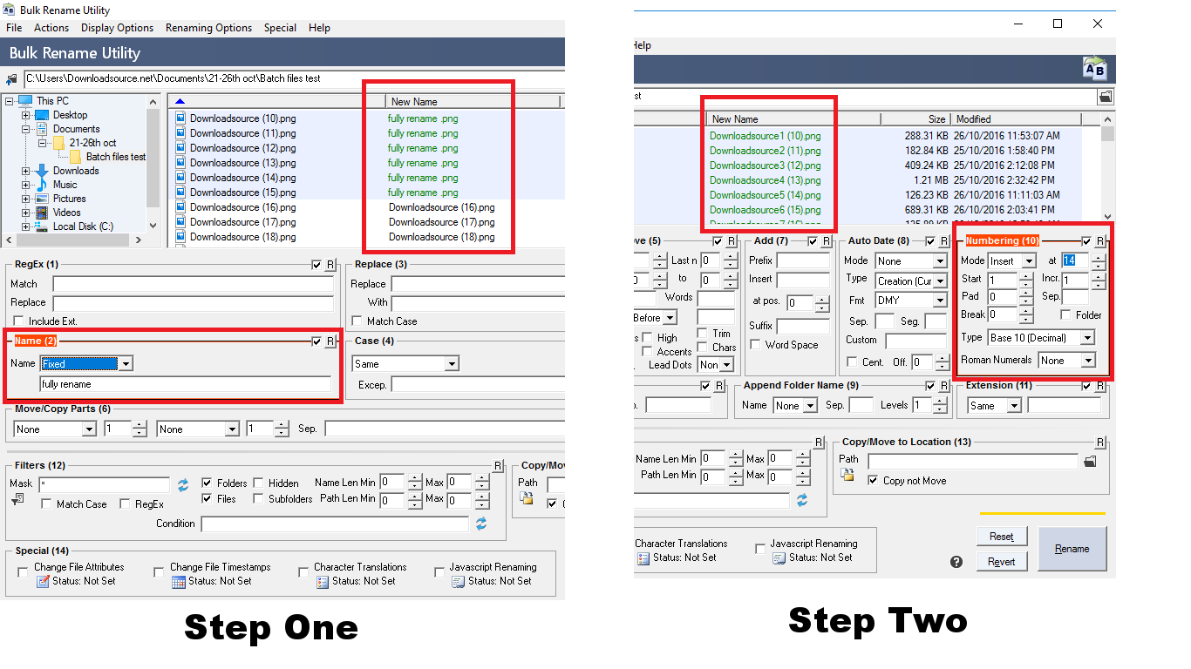Click the R reset icon of the Filters (12) group
Viewport: 1191px width, 669px height.
[x=498, y=466]
